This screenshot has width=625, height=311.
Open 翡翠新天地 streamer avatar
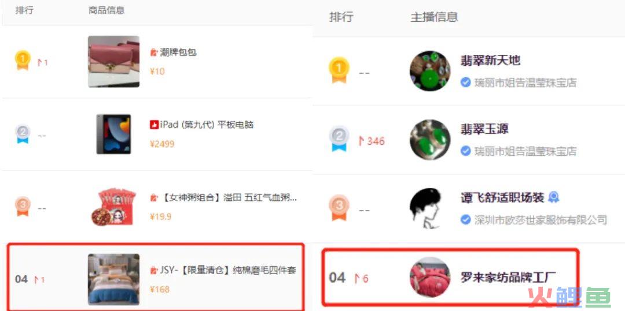click(x=430, y=71)
